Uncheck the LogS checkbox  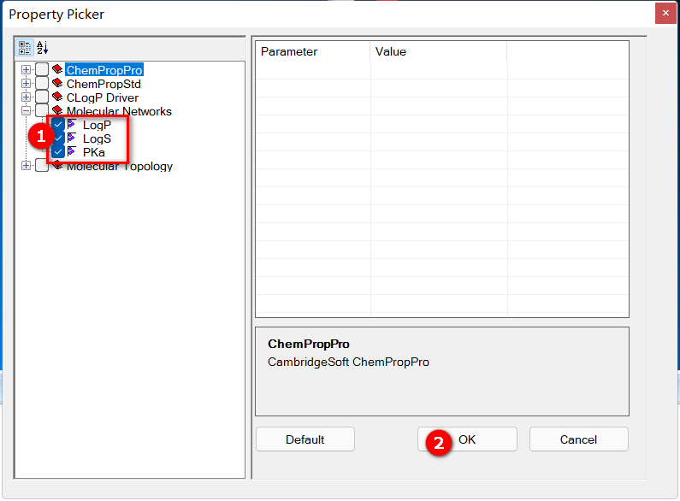pos(58,139)
